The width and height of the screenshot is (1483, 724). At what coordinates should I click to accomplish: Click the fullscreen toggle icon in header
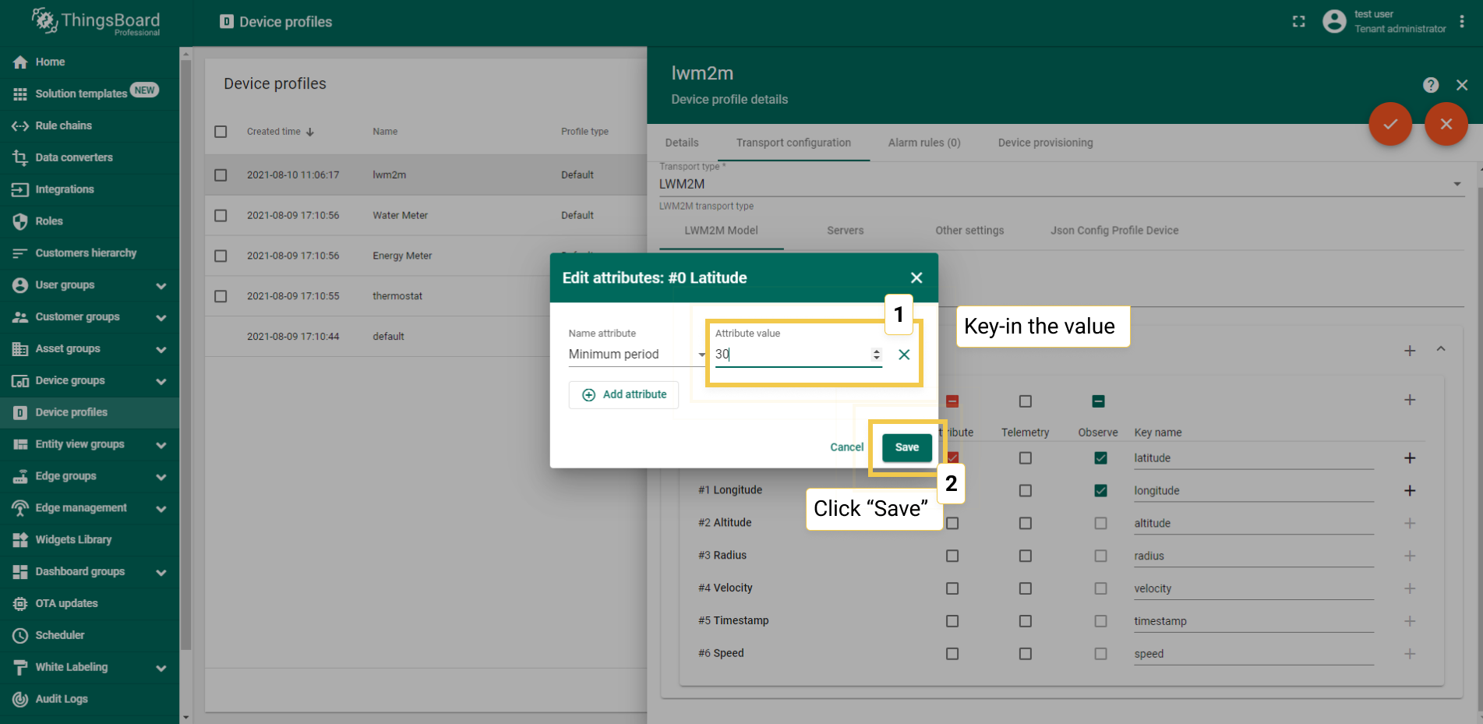click(1298, 22)
